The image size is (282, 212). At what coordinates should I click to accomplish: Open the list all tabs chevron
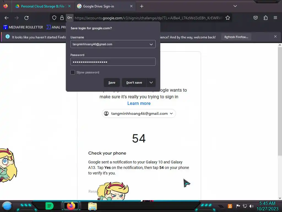[x=235, y=6]
